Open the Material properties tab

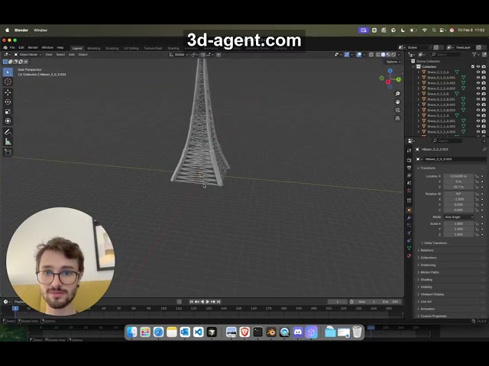pyautogui.click(x=410, y=255)
